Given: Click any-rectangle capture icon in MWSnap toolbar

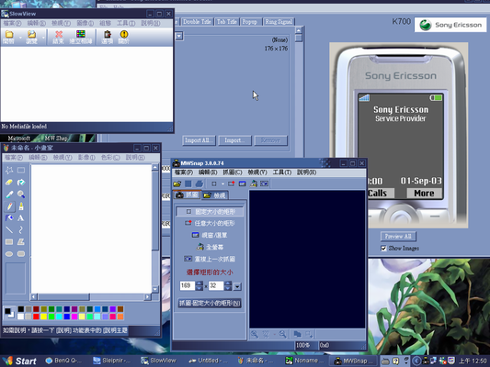Looking at the screenshot, I should (x=232, y=183).
